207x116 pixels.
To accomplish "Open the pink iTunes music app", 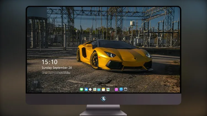I will [x=116, y=89].
